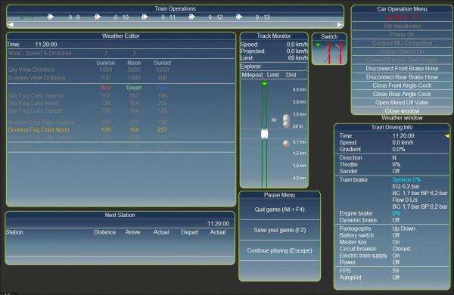Click the Depart column header in Next Station

click(190, 232)
